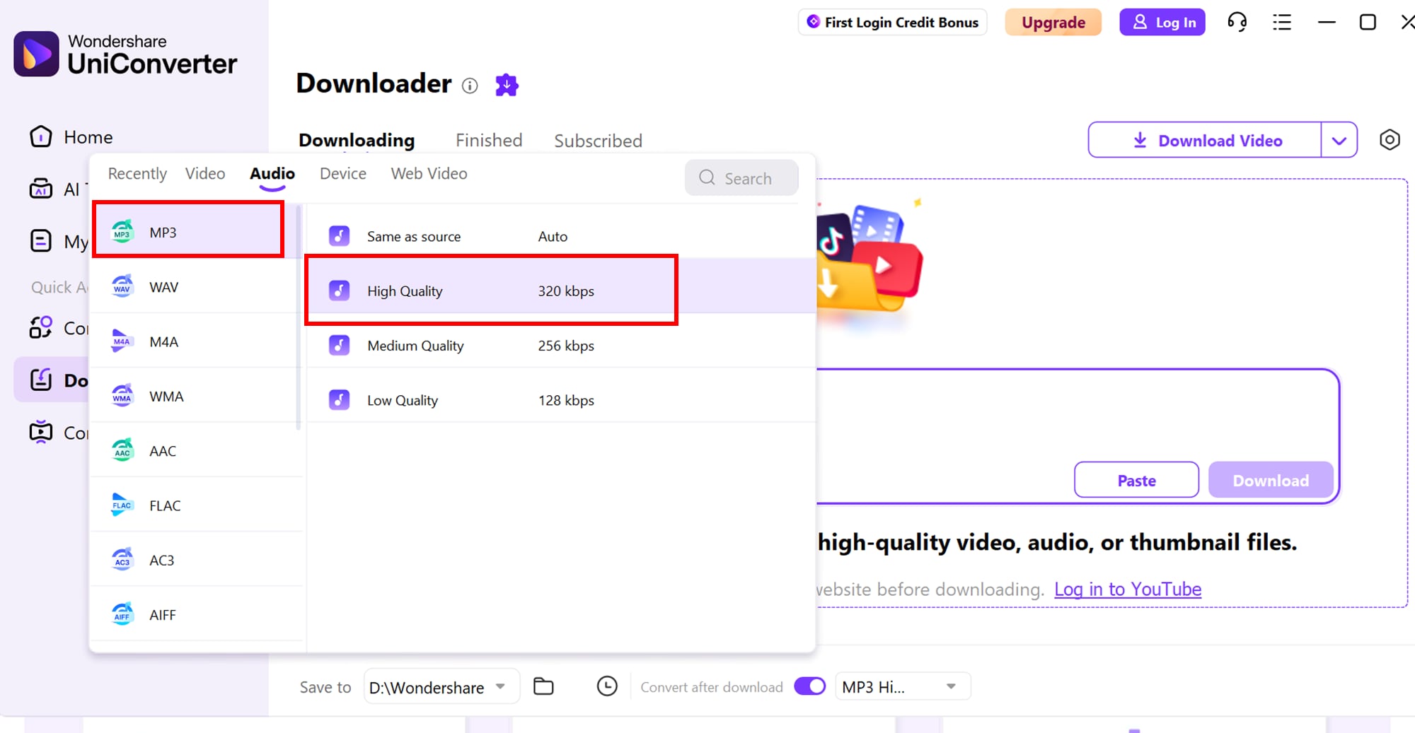This screenshot has width=1415, height=733.
Task: Choose the FLAC format icon
Action: point(122,505)
